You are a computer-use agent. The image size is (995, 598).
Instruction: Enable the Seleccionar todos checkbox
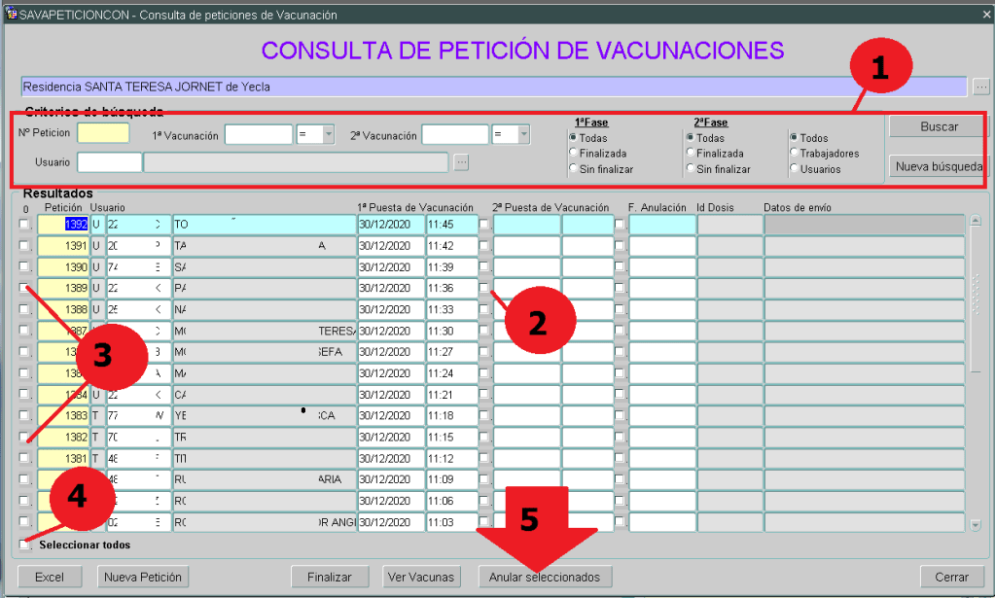point(24,545)
